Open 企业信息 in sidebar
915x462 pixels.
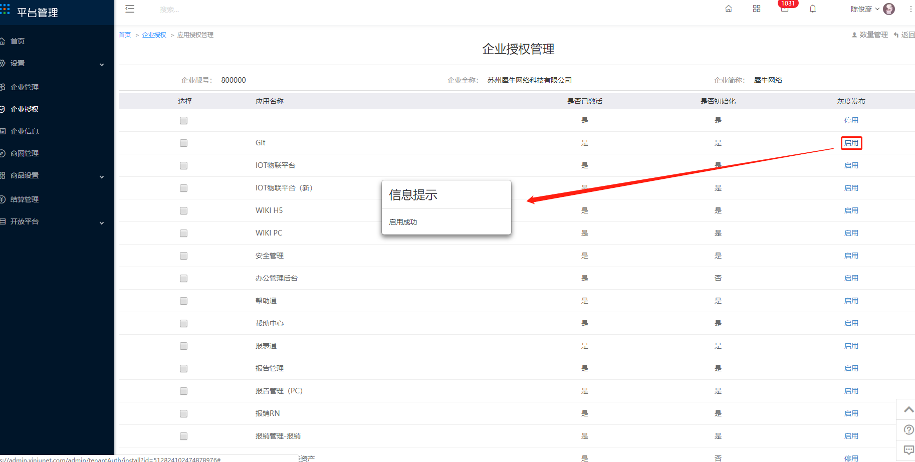click(x=24, y=131)
